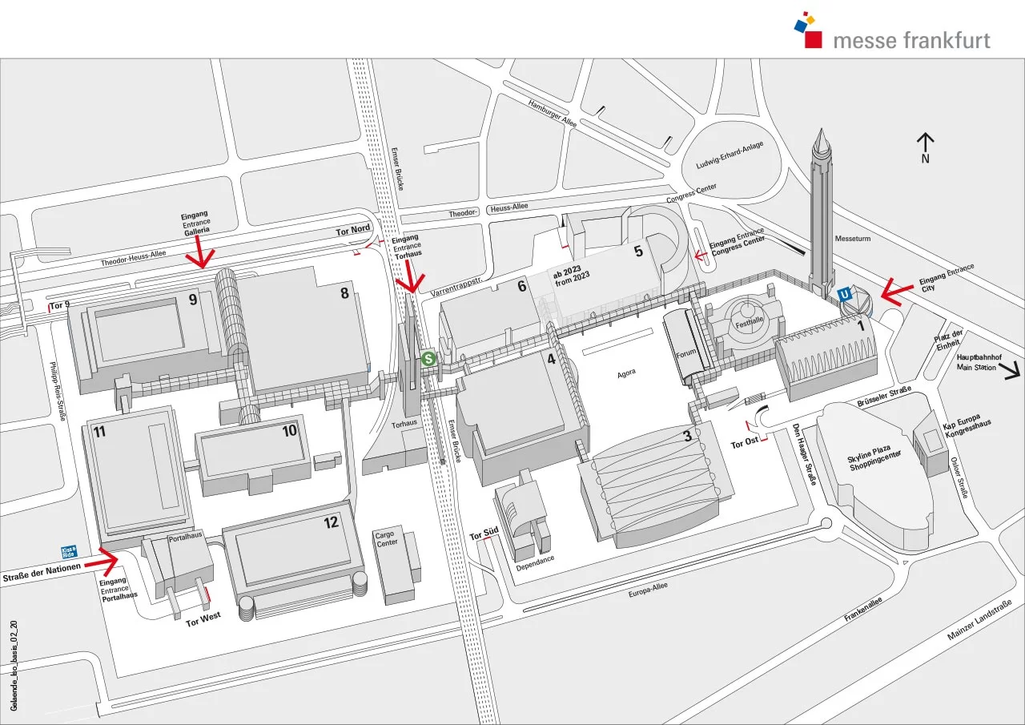Click the green S-Bahn station icon
This screenshot has height=725, width=1025.
pos(428,359)
